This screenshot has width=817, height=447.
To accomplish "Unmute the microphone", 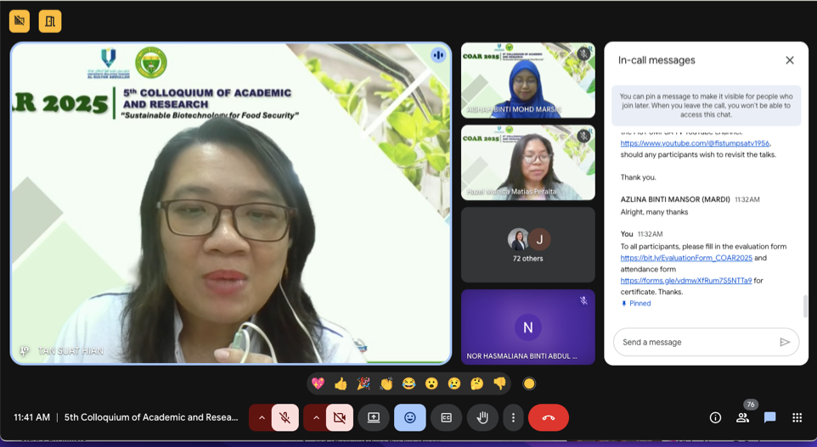I will pyautogui.click(x=285, y=417).
